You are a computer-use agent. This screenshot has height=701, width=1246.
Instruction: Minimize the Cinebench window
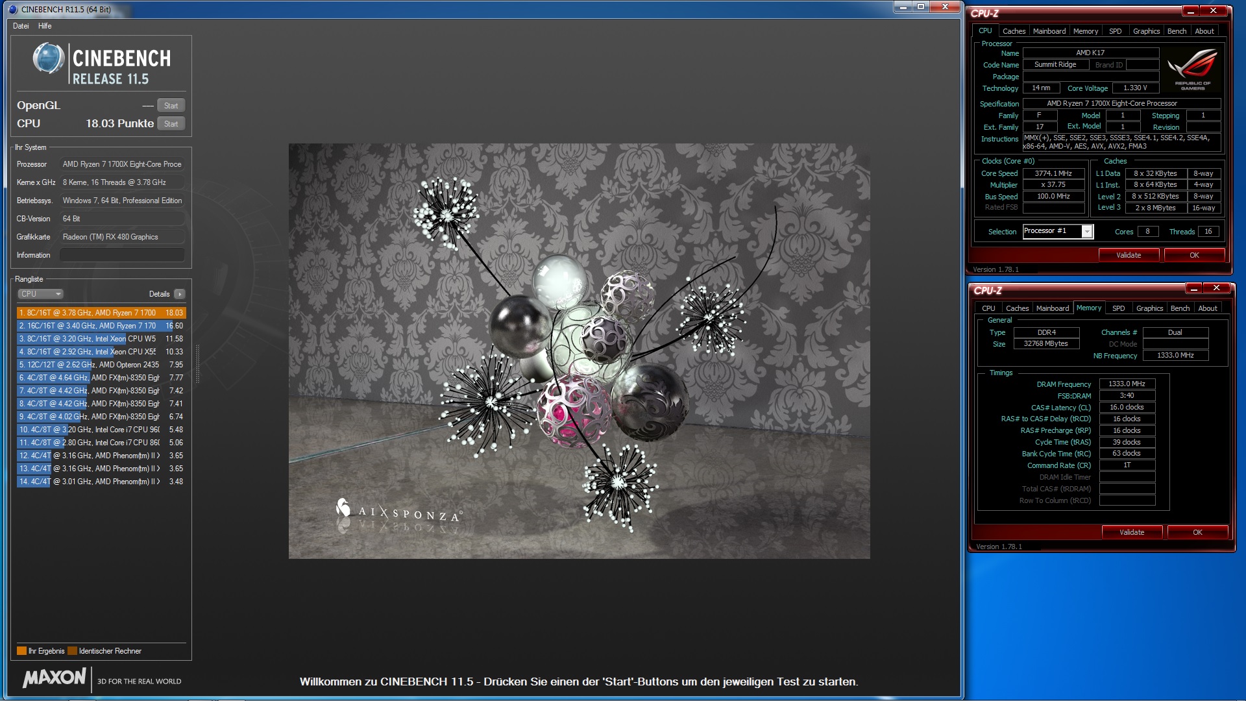[x=903, y=6]
